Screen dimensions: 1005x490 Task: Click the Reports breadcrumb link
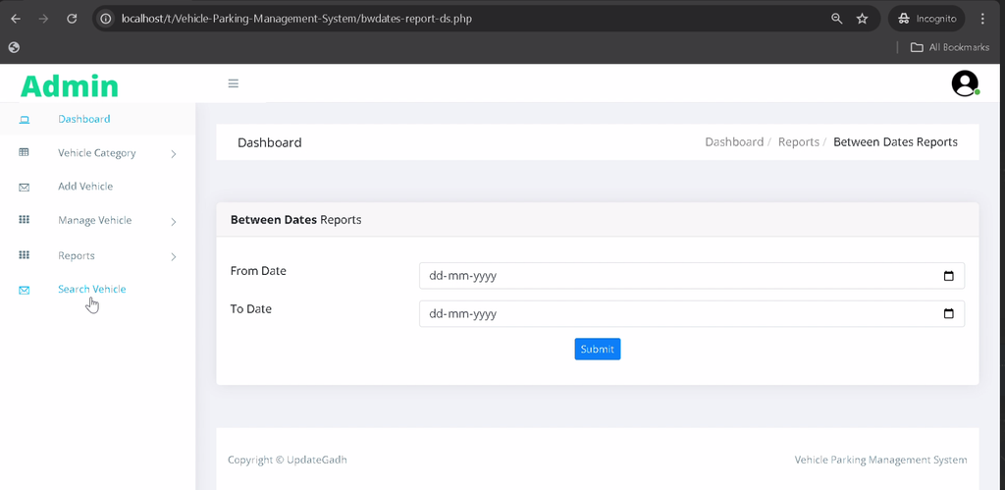[799, 141]
